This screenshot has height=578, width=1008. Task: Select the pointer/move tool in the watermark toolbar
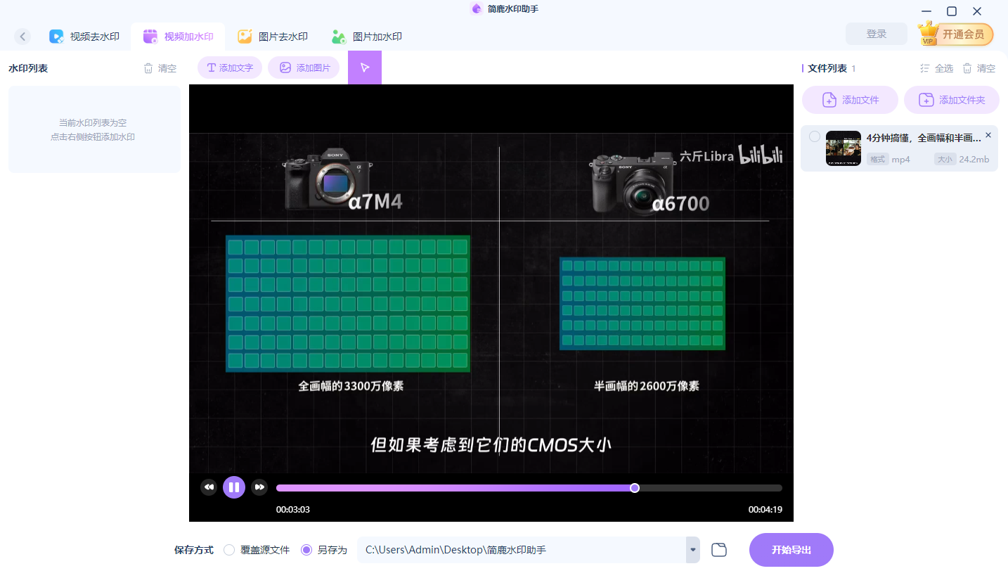(365, 68)
